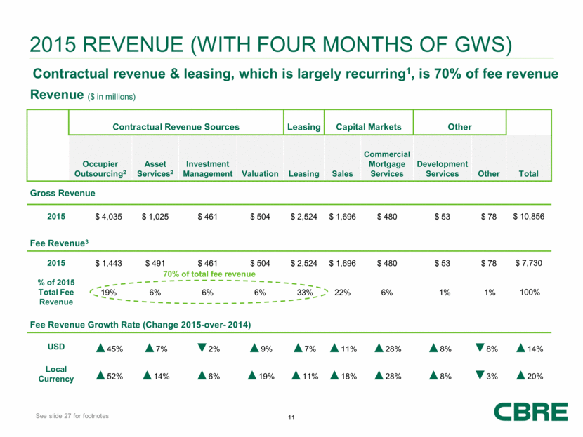Screen dimensions: 583x437
Task: Click the down triangle beside 8% in USD row
Action: (x=482, y=349)
